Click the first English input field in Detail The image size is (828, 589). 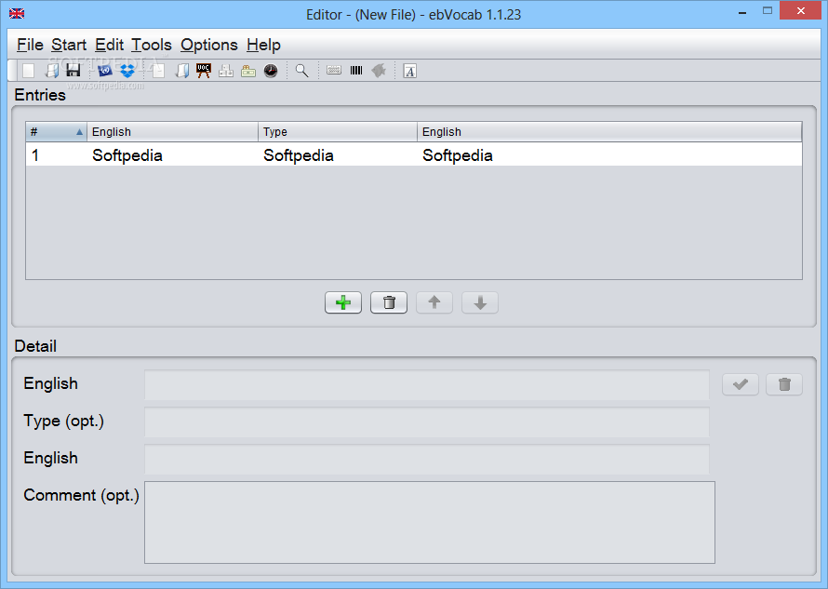click(427, 384)
